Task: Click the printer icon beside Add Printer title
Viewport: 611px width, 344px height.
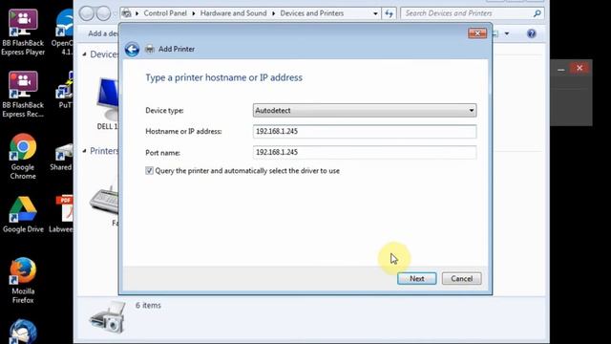Action: [150, 49]
